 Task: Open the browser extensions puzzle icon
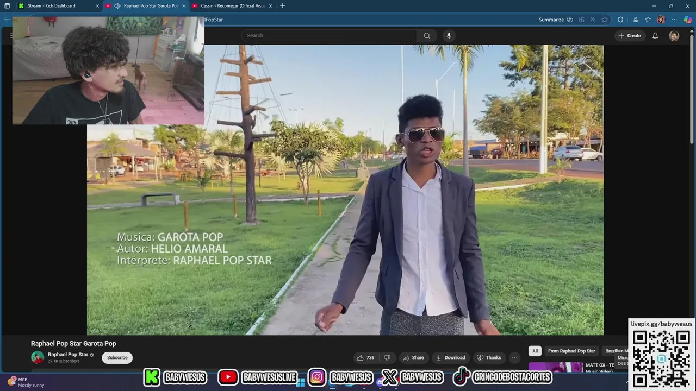pyautogui.click(x=620, y=20)
